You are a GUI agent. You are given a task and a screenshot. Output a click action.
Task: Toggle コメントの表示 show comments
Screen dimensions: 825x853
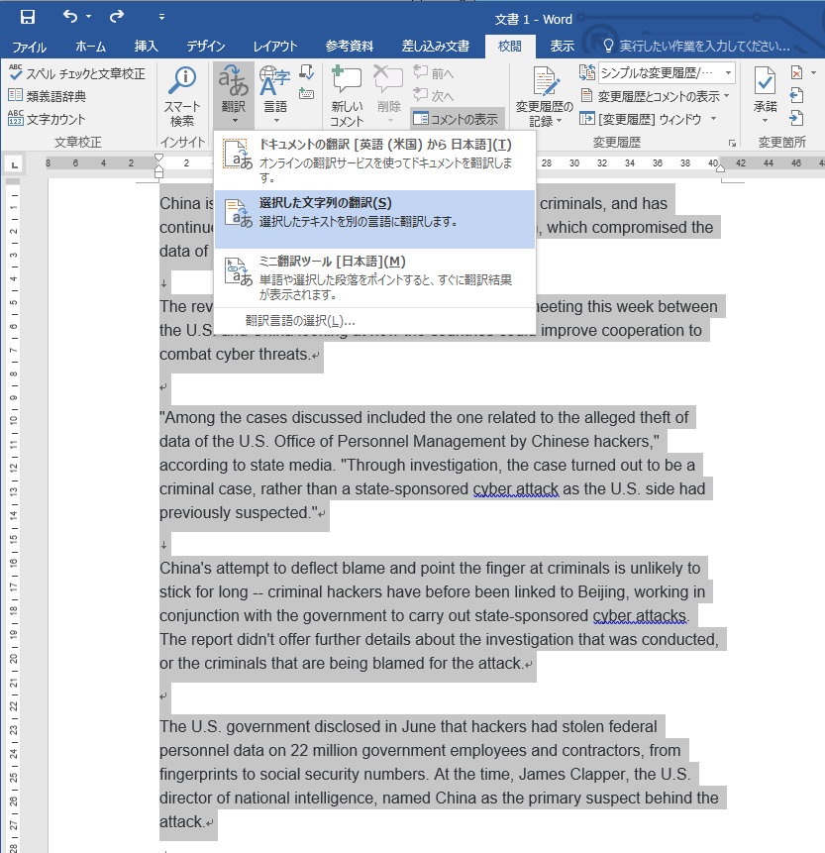[456, 119]
